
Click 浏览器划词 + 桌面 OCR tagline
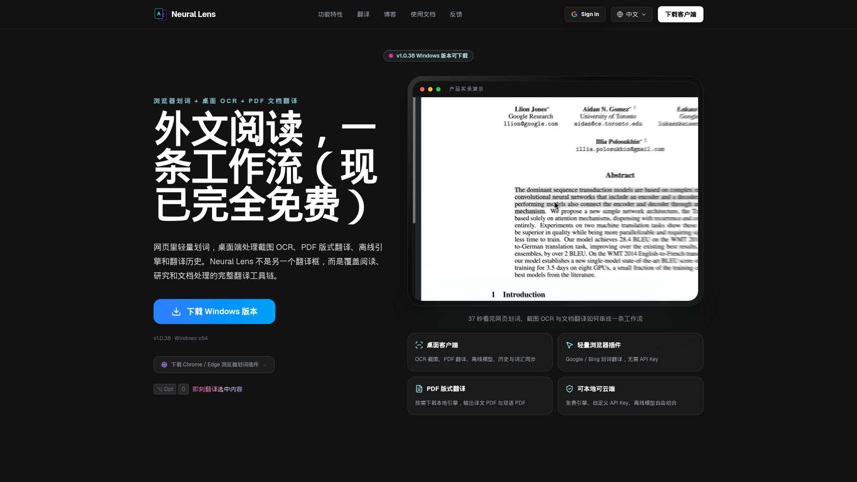225,101
